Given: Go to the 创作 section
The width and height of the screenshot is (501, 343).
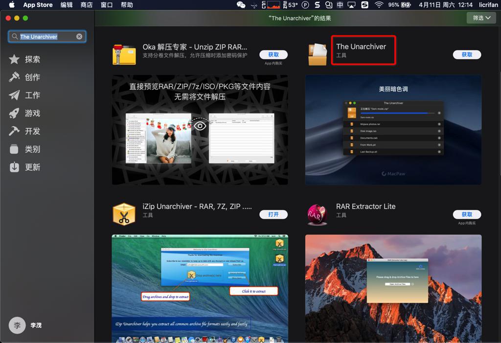Looking at the screenshot, I should click(33, 77).
